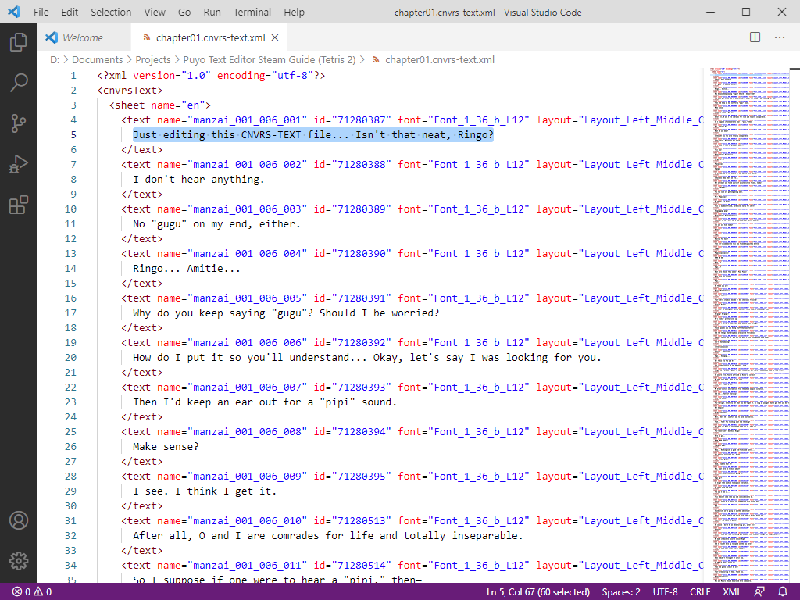Change the CRLF end-of-line sequence
Viewport: 800px width, 600px height.
[700, 592]
